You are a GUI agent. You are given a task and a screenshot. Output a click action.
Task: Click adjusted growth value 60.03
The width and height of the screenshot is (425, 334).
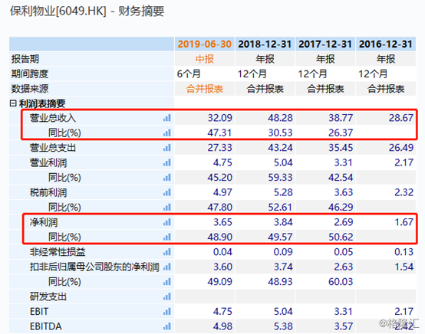341,282
